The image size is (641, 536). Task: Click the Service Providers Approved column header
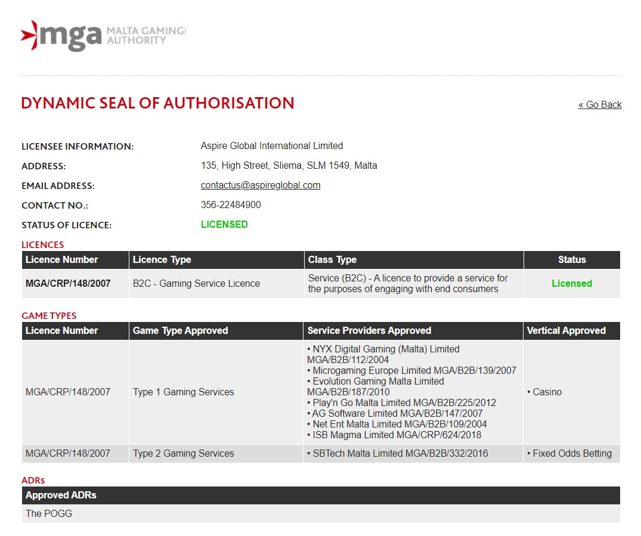point(413,331)
